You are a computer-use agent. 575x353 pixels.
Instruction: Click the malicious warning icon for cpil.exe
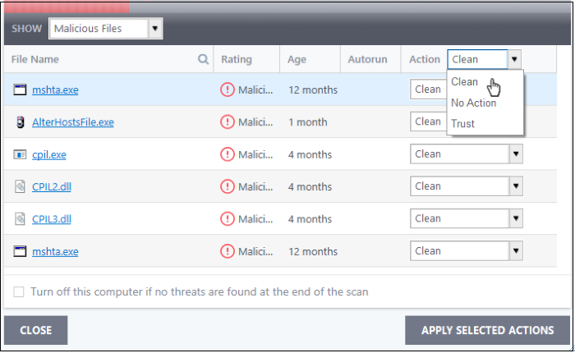click(x=228, y=154)
